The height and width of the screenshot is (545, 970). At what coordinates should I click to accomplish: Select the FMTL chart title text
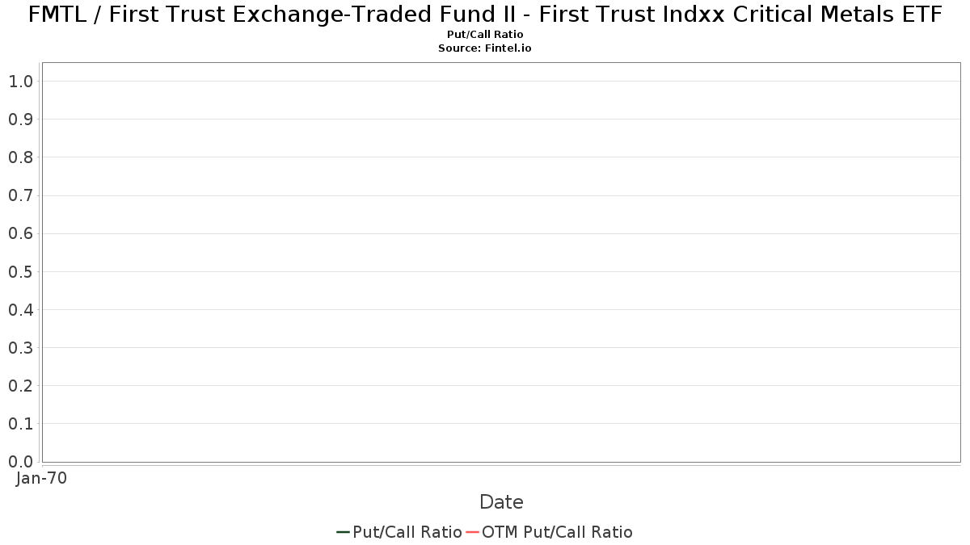point(485,15)
